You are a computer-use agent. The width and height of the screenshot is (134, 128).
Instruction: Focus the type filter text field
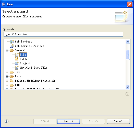(63, 34)
